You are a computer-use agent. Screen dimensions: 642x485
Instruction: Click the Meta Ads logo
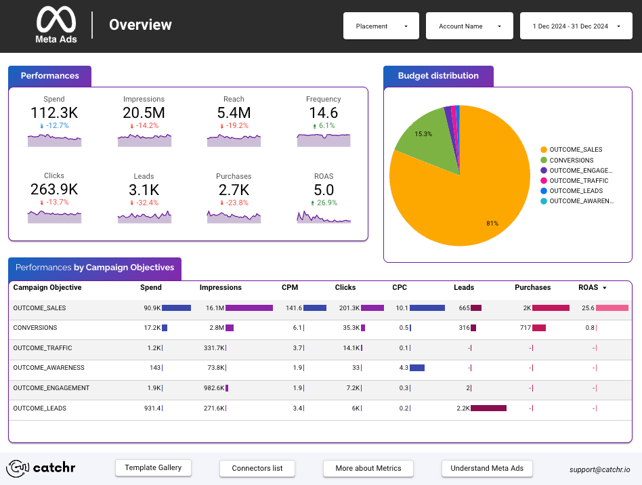tap(56, 25)
